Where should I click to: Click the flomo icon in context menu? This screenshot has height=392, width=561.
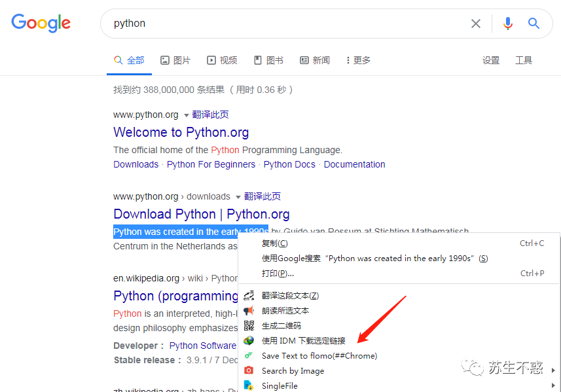[249, 355]
